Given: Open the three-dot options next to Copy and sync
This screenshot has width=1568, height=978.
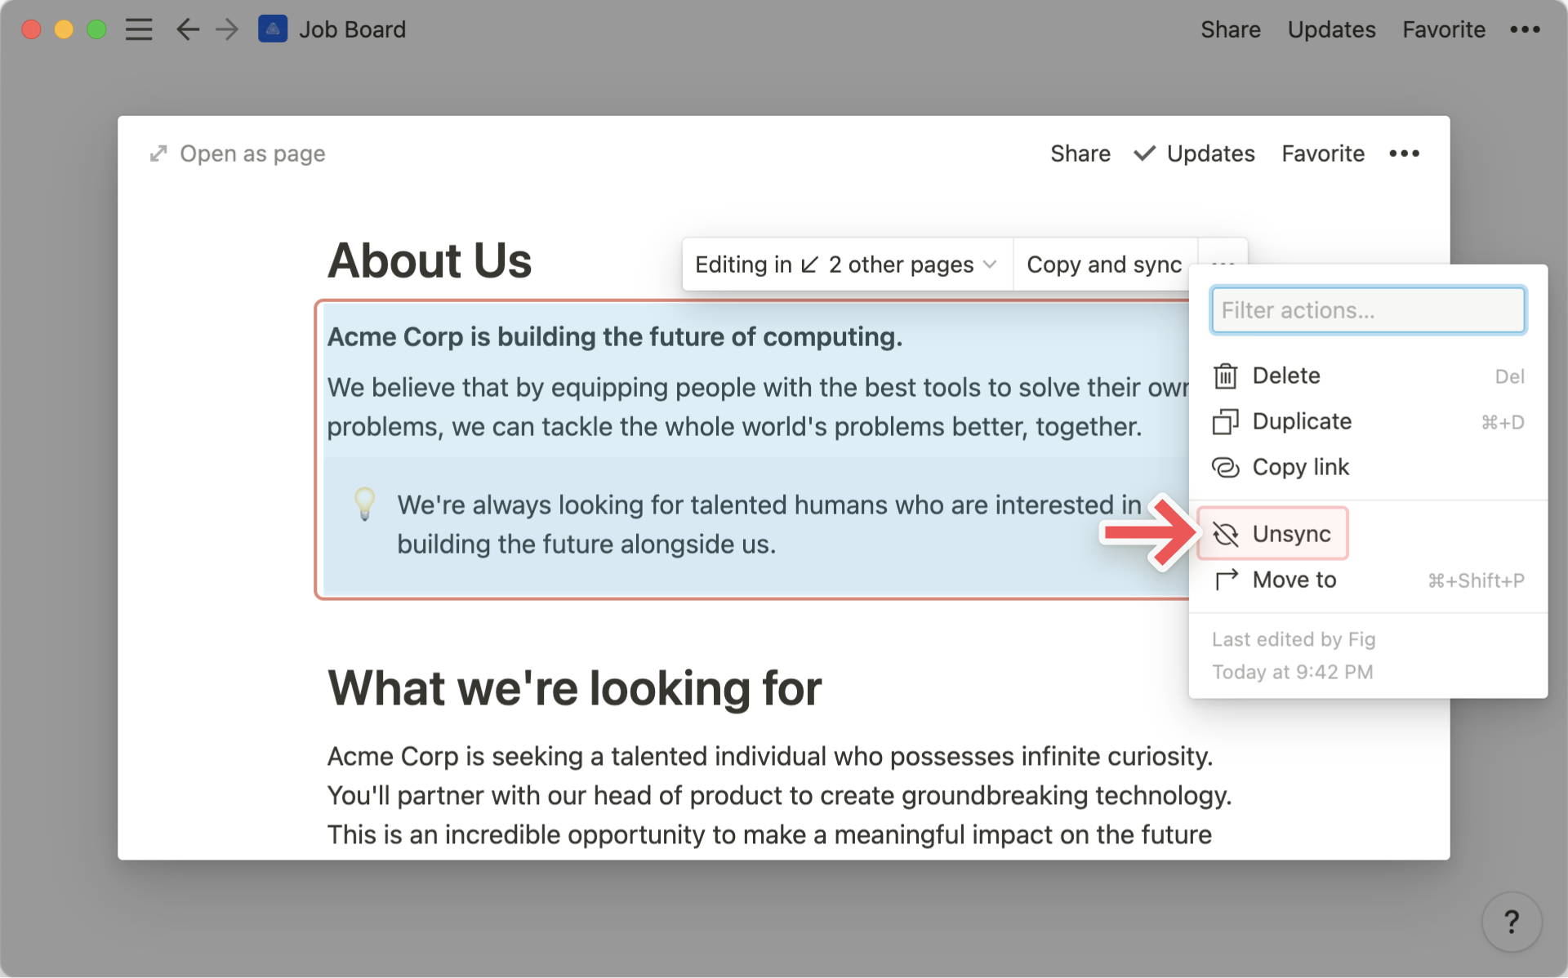Looking at the screenshot, I should [x=1221, y=263].
